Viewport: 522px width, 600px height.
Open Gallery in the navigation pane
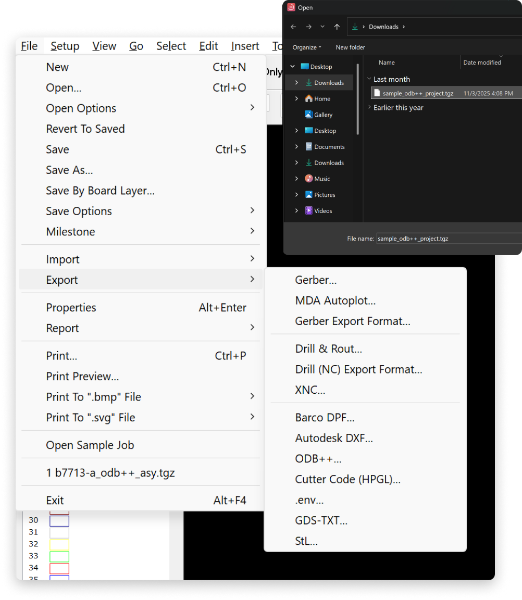(x=323, y=115)
